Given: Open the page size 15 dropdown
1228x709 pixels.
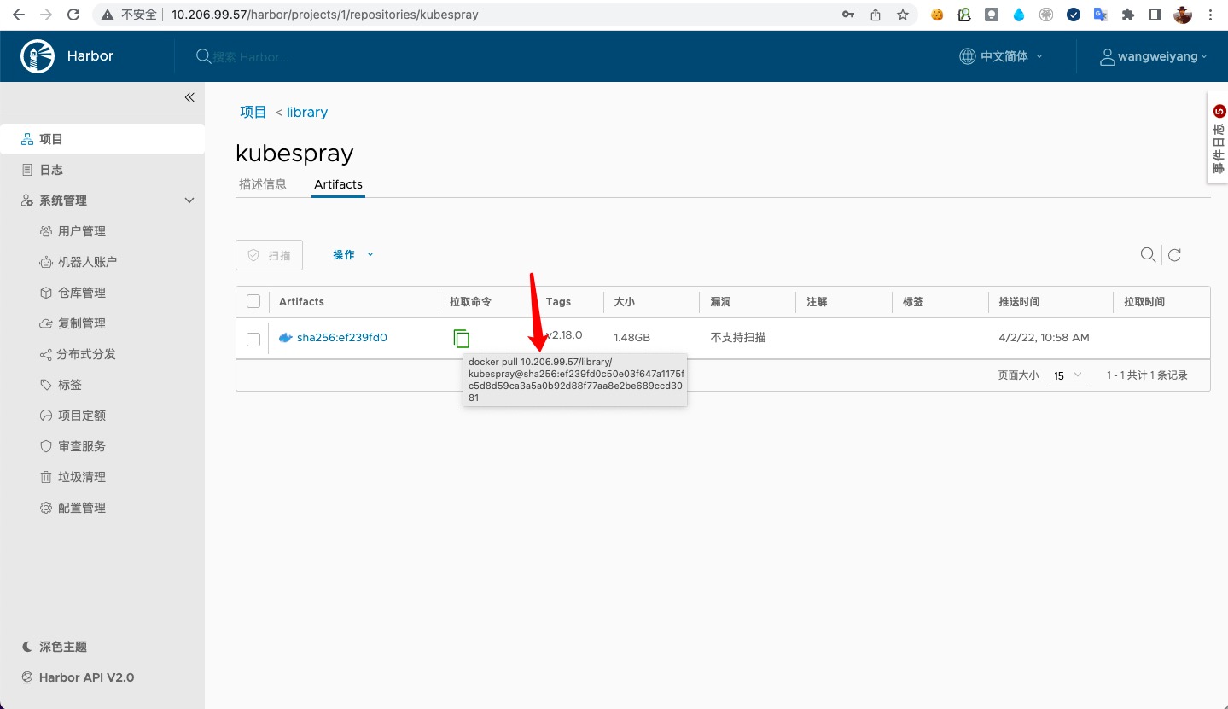Looking at the screenshot, I should [1068, 375].
